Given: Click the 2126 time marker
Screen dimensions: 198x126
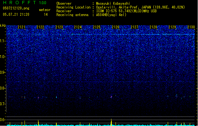Looking at the screenshot, I should [x=116, y=27].
